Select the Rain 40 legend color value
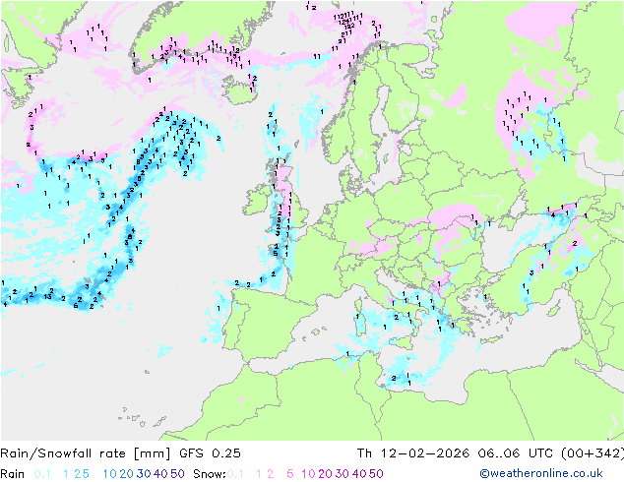This screenshot has width=624, height=482. pyautogui.click(x=160, y=474)
